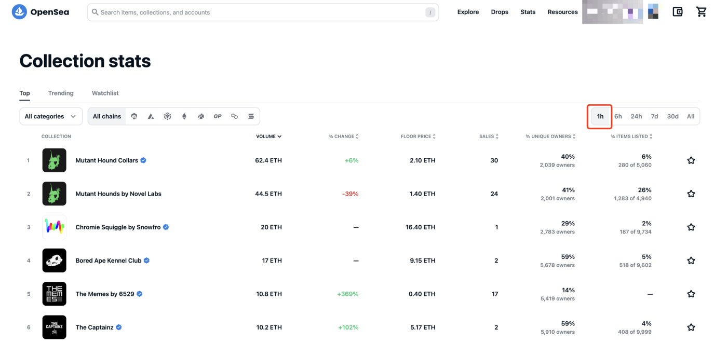Switch to the Watchlist tab
Screen dimensions: 727x342
click(x=105, y=93)
